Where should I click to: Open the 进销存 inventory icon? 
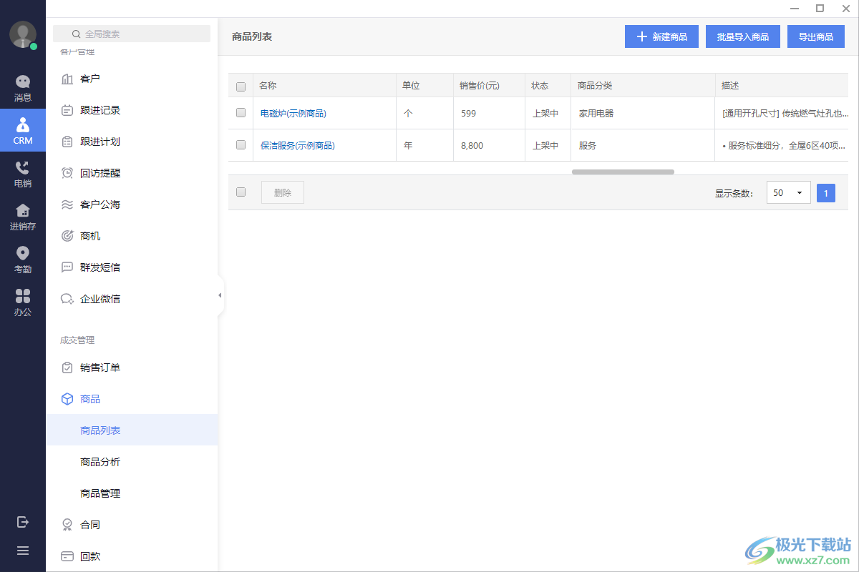(x=23, y=217)
